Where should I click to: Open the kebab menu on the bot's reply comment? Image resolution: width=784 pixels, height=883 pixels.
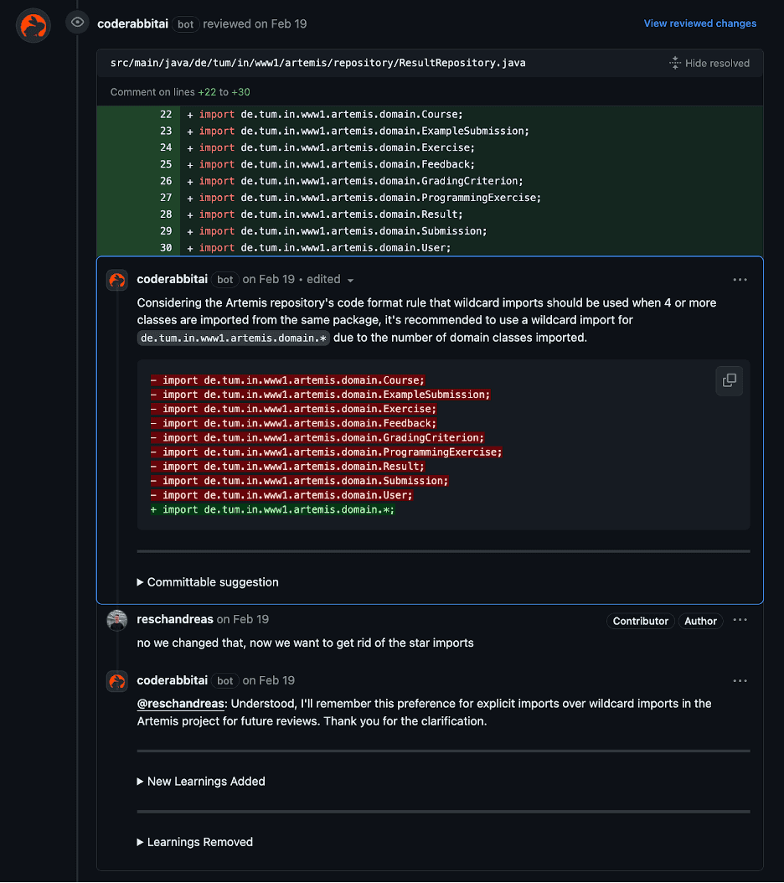(x=740, y=680)
